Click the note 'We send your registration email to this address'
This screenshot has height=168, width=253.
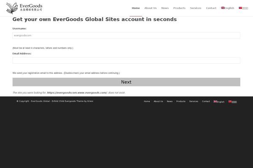(x=66, y=73)
